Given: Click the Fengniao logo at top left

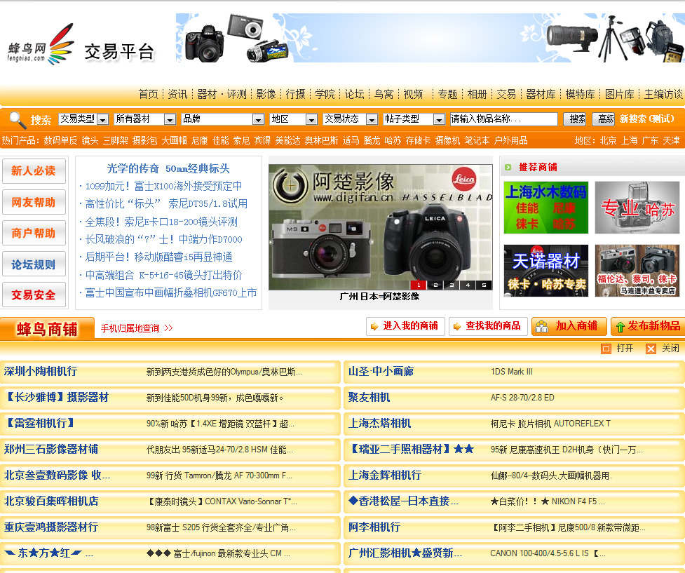Looking at the screenshot, I should [41, 45].
